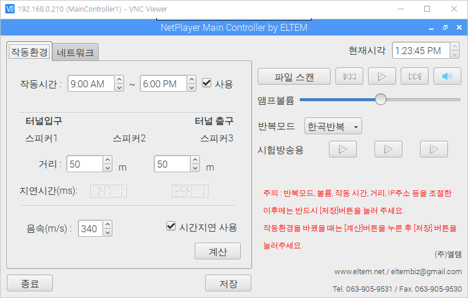Increase the 음속 sound speed value
Screen dimensions: 468x298
tap(107, 225)
